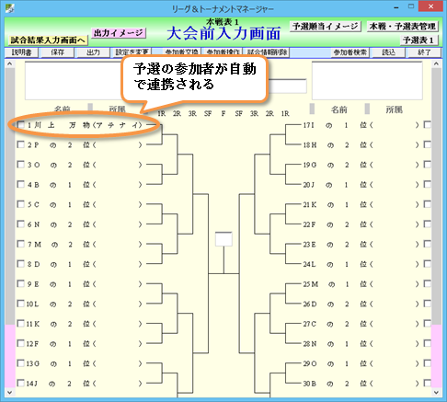Click the 読込 load button
447x402 pixels.
click(x=388, y=52)
